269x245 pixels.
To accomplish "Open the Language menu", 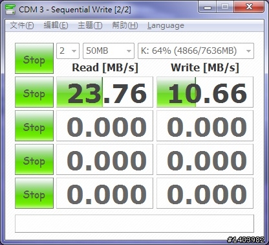I will (166, 25).
